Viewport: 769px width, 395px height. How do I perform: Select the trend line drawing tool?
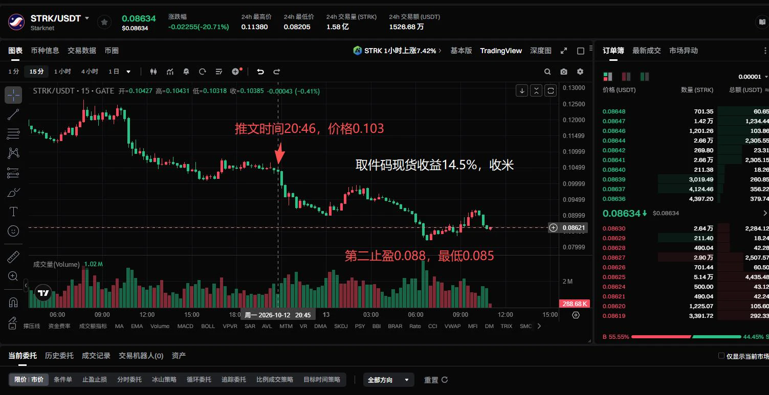(x=13, y=114)
